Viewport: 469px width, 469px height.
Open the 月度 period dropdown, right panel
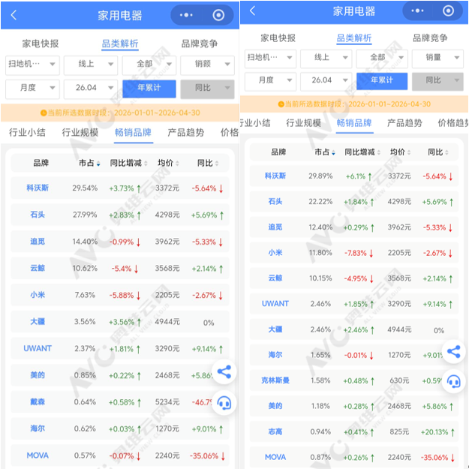[x=270, y=81]
